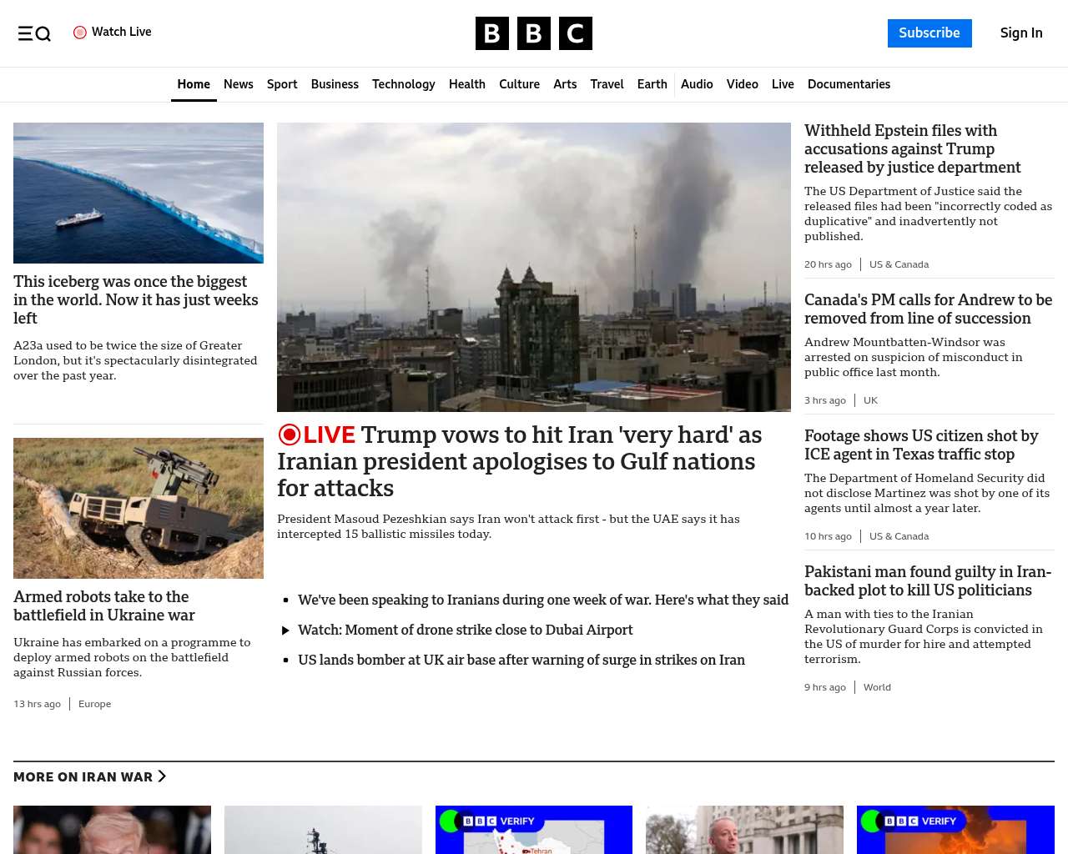Screen dimensions: 1068x854
Task: Switch to the Technology section
Action: 403,84
